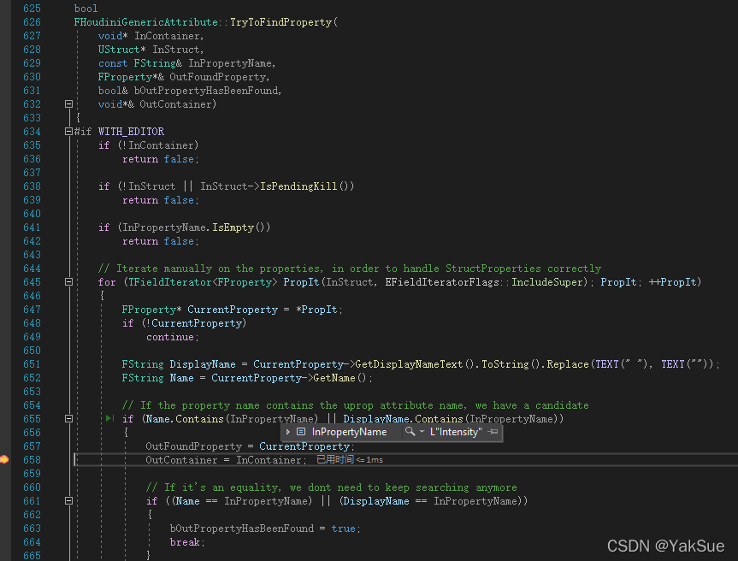Image resolution: width=738 pixels, height=561 pixels.
Task: Click 'GetName' on line 652
Action: click(x=334, y=378)
